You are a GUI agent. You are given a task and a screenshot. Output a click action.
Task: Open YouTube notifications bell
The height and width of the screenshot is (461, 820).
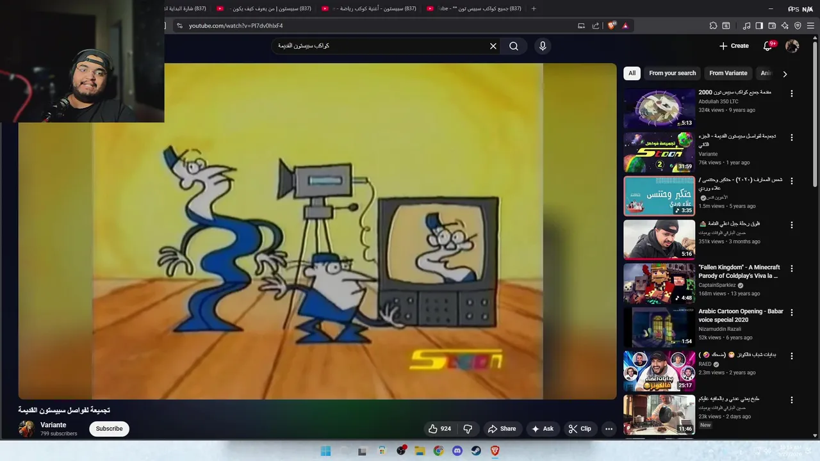click(x=767, y=46)
